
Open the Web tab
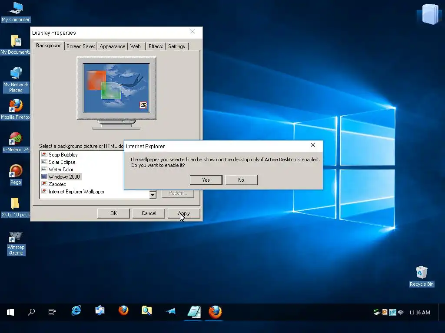coord(136,46)
